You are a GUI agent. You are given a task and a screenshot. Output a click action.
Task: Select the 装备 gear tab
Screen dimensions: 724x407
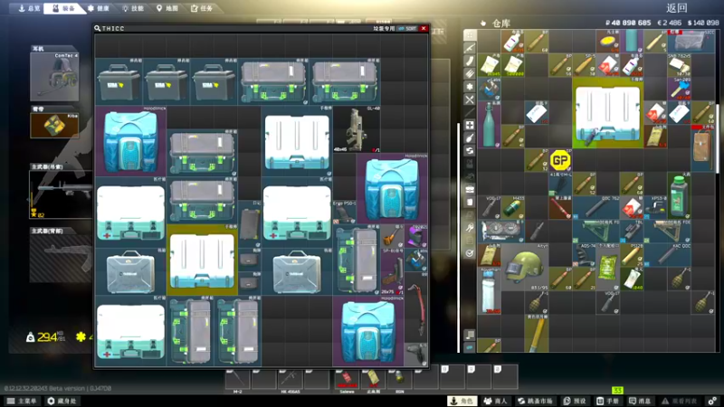63,8
